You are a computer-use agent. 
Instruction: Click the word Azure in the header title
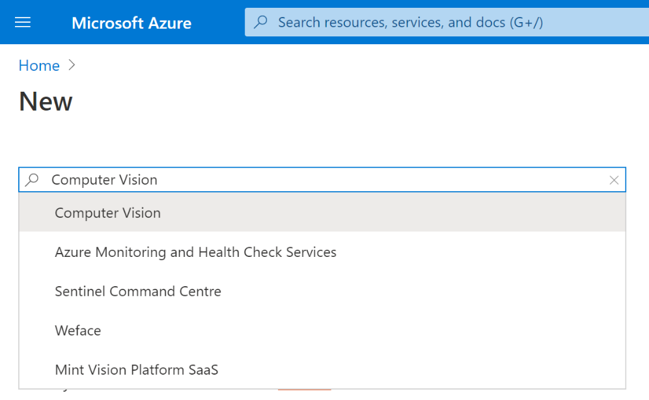(x=170, y=23)
